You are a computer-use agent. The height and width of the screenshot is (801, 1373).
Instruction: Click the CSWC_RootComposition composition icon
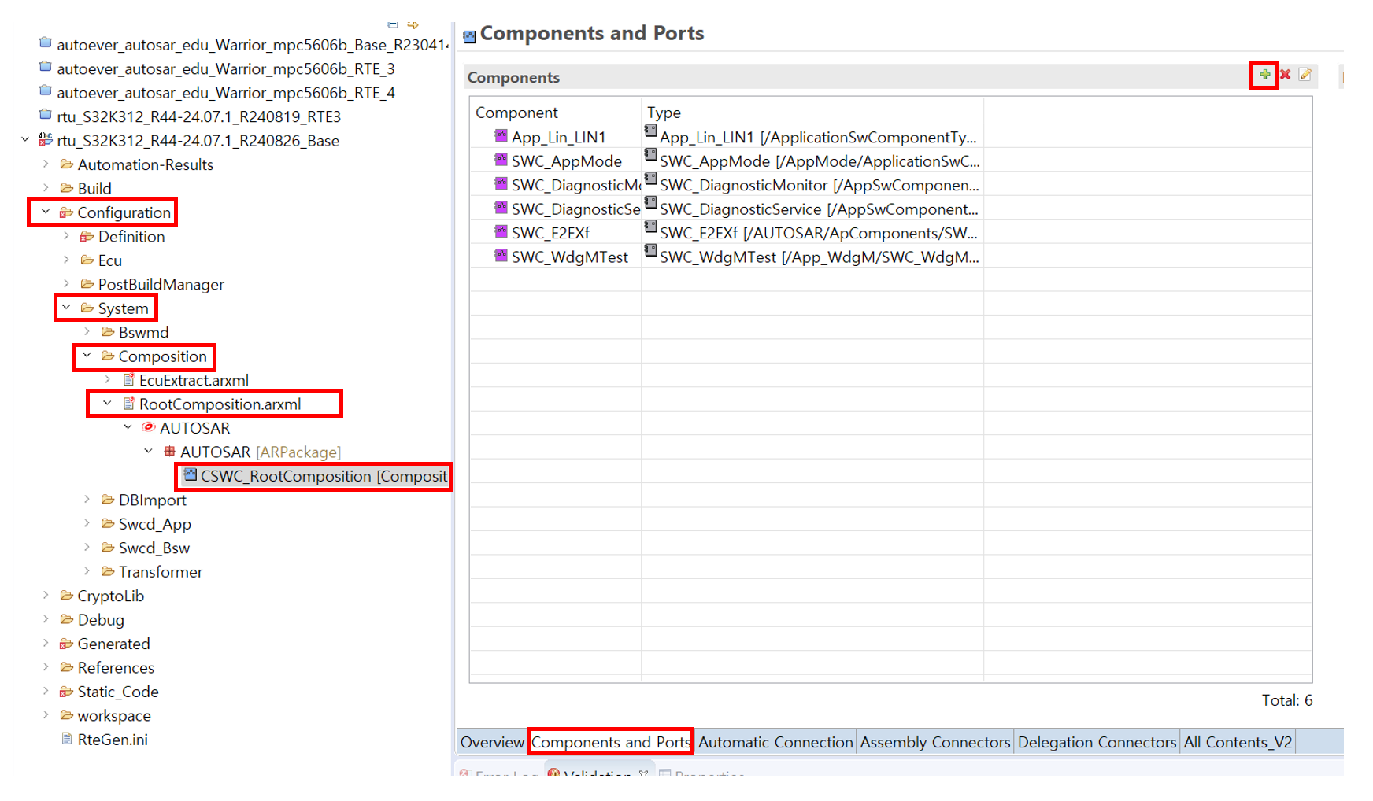coord(191,475)
